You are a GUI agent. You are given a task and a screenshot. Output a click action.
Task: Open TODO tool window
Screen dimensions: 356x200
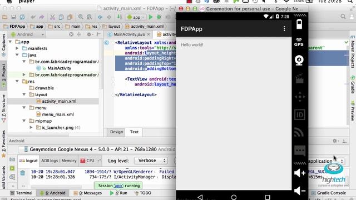(x=143, y=193)
